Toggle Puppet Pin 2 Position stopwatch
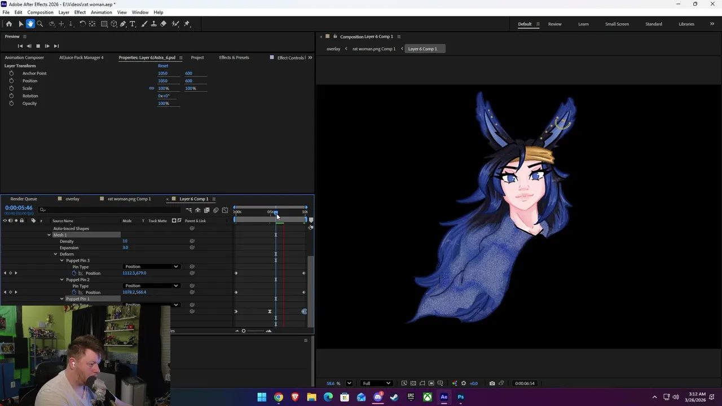Image resolution: width=722 pixels, height=406 pixels. [74, 292]
